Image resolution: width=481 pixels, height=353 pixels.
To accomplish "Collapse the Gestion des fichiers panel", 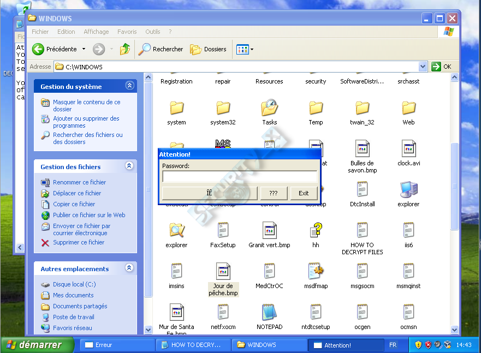I will click(x=129, y=166).
